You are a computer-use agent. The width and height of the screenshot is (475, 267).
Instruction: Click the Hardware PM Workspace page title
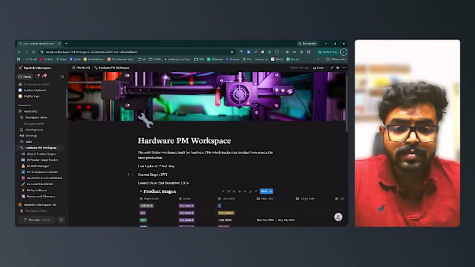pyautogui.click(x=184, y=141)
